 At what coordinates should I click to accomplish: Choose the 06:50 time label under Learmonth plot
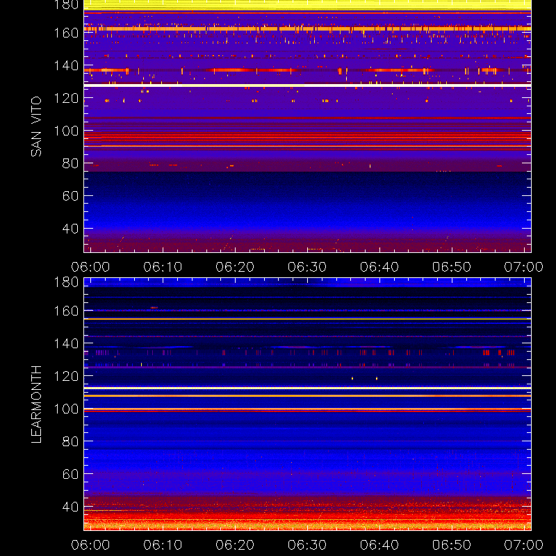(452, 545)
